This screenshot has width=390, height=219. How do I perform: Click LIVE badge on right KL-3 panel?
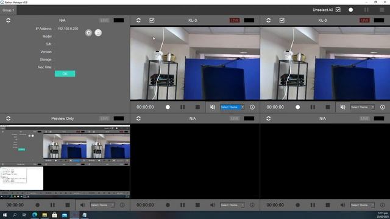364,20
